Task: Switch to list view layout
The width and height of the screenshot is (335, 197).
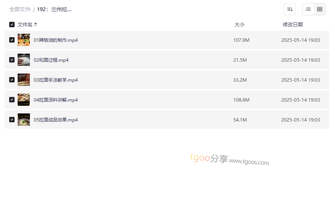Action: click(308, 9)
